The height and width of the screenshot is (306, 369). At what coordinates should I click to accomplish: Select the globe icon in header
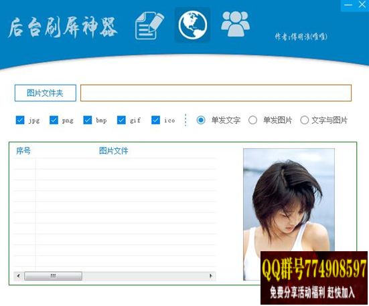coord(192,25)
